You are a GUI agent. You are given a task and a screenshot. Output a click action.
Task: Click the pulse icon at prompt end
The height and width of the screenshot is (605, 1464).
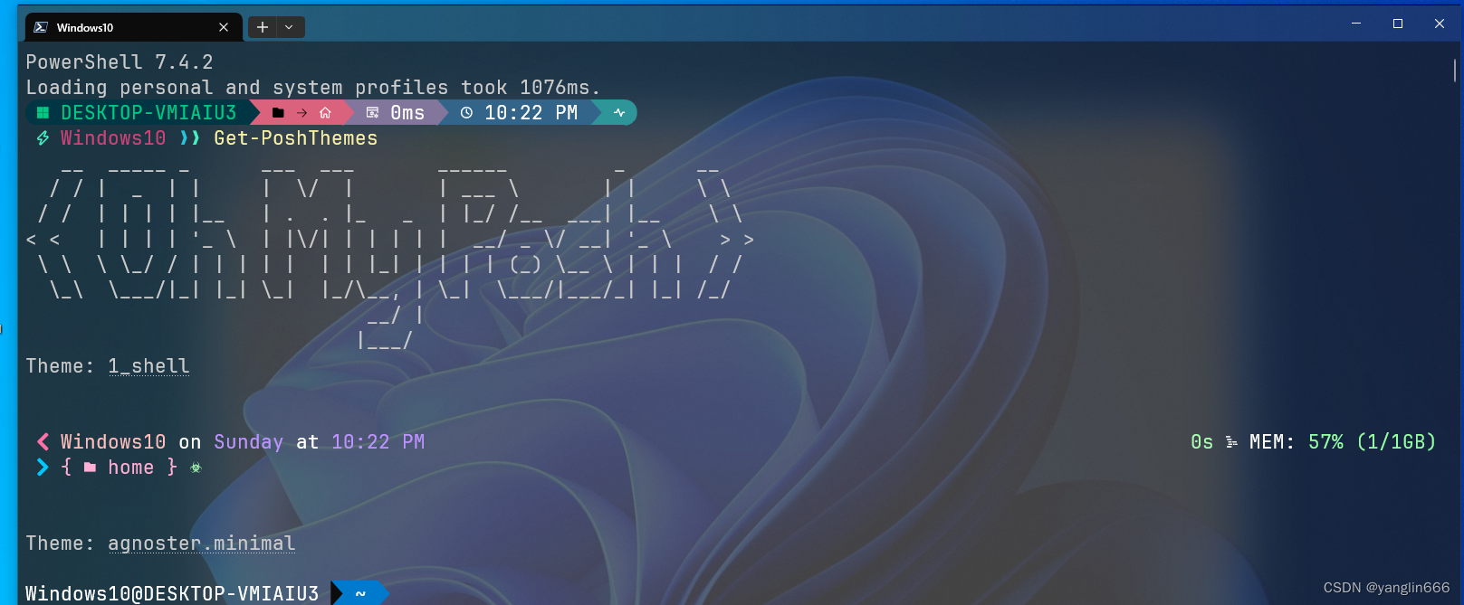point(619,113)
